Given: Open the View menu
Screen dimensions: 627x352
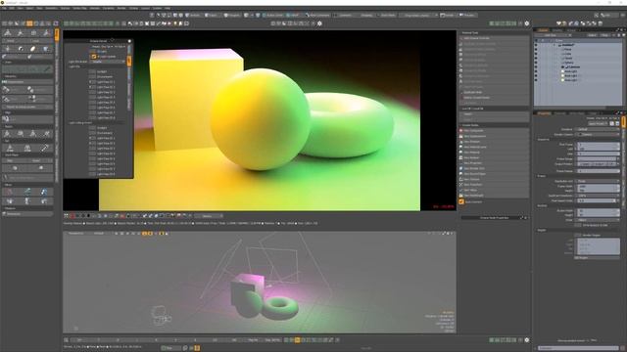Looking at the screenshot, I should pyautogui.click(x=20, y=8).
